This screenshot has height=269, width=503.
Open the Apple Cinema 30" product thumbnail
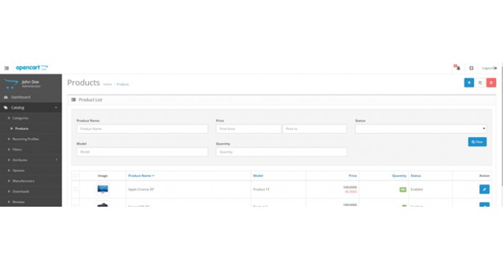103,189
